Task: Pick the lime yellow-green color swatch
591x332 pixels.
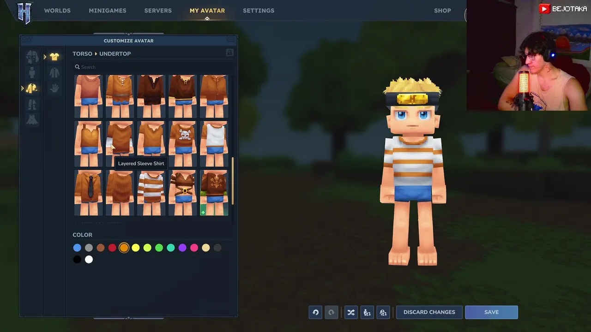Action: point(147,248)
